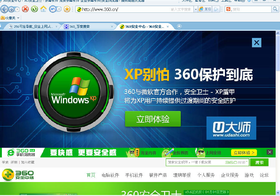Expand dropdown next to forward button
The width and height of the screenshot is (280, 196).
coord(17,10)
